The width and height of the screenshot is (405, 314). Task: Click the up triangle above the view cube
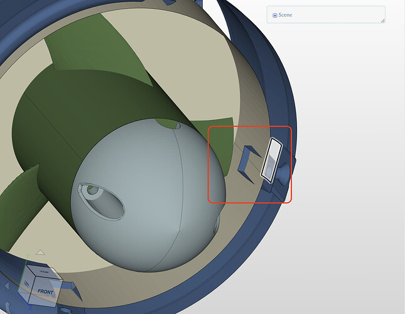[40, 252]
